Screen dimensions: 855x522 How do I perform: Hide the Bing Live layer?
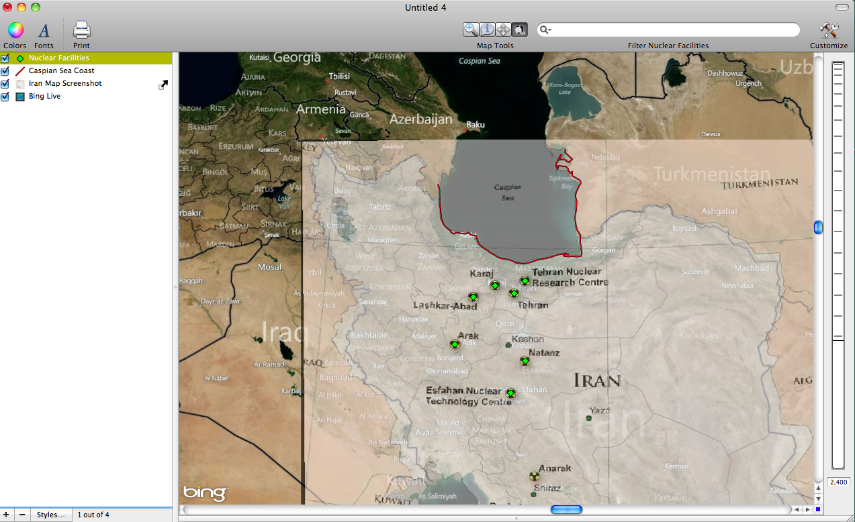pos(5,97)
